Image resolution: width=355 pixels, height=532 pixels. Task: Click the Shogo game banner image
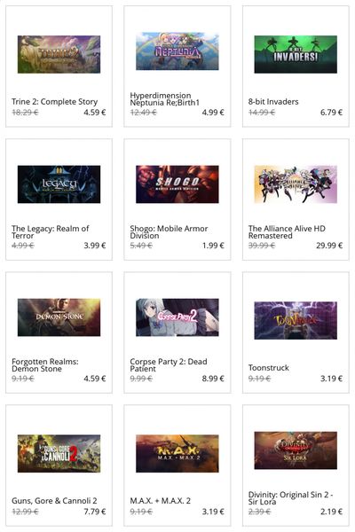(177, 184)
